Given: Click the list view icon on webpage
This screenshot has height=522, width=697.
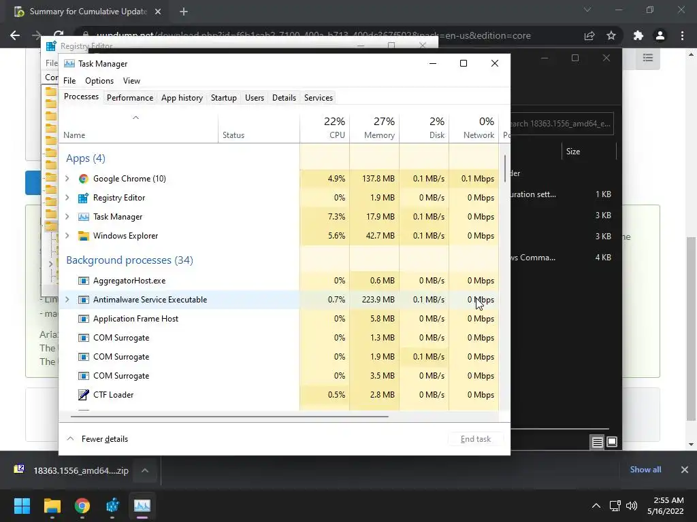Looking at the screenshot, I should coord(648,58).
